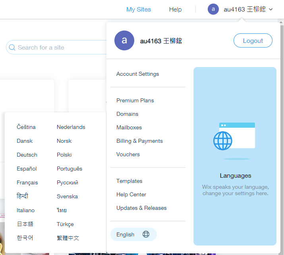
Task: Click the globe icon next to English
Action: (x=146, y=234)
